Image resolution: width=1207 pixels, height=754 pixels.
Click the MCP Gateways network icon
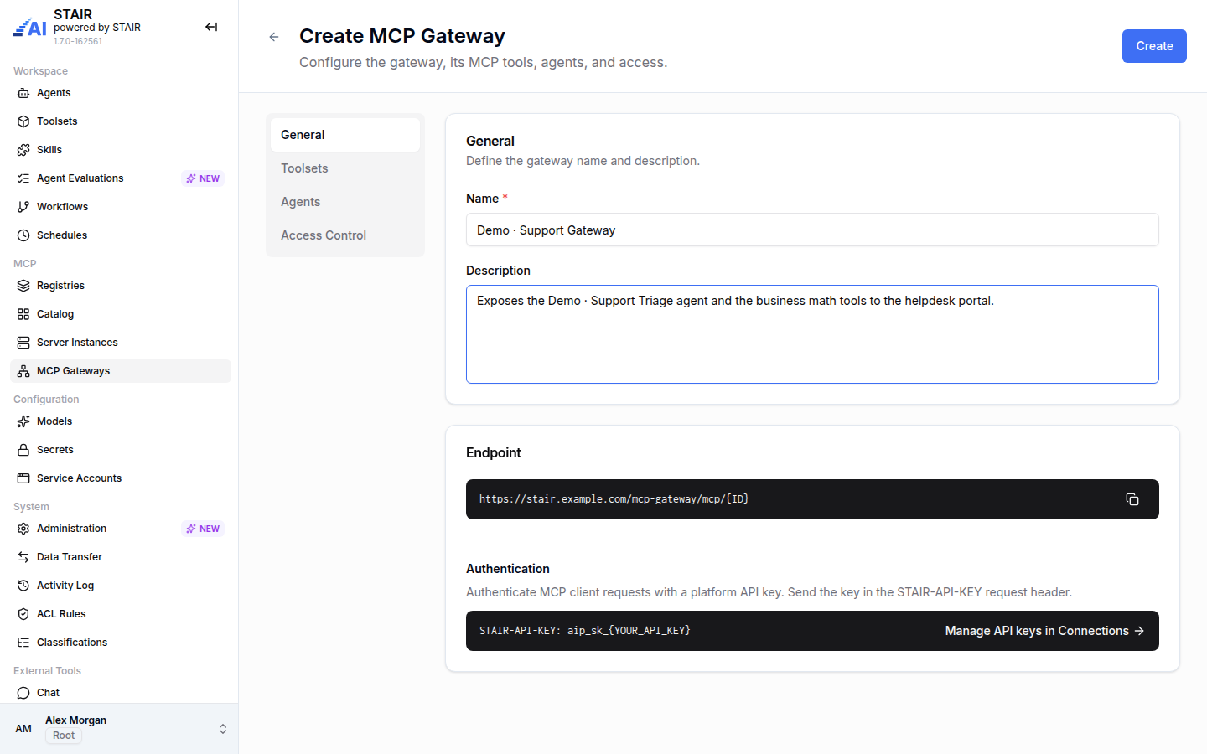pos(23,371)
